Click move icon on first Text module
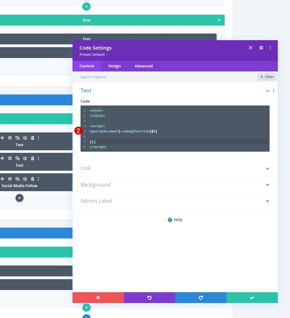Screen dimensions: 290x318 pos(2,138)
